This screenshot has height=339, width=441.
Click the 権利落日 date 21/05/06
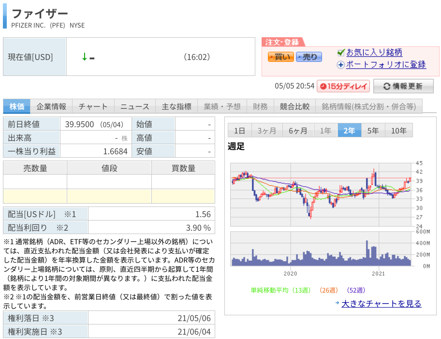(194, 318)
